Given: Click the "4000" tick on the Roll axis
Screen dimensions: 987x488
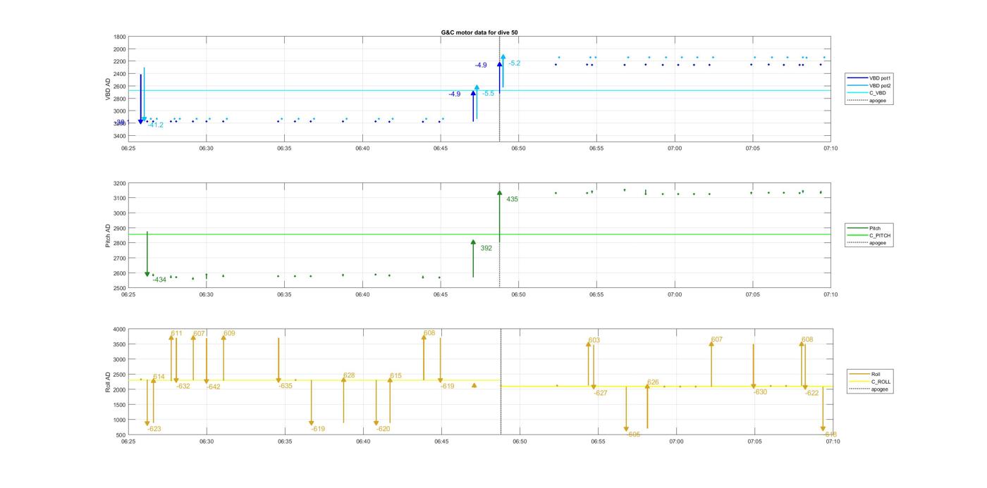Looking at the screenshot, I should [120, 330].
